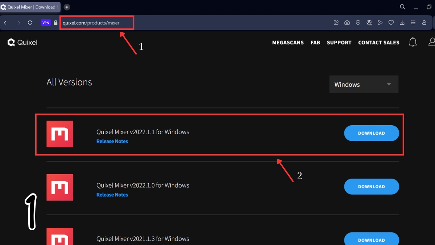The image size is (435, 245).
Task: Open the FAB menu item
Action: coord(315,42)
